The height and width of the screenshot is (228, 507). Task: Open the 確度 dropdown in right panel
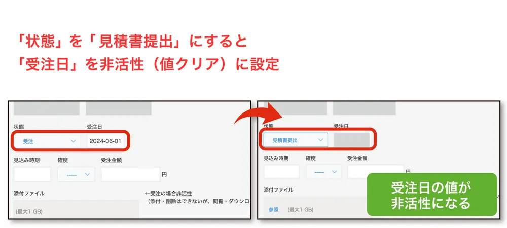point(323,172)
